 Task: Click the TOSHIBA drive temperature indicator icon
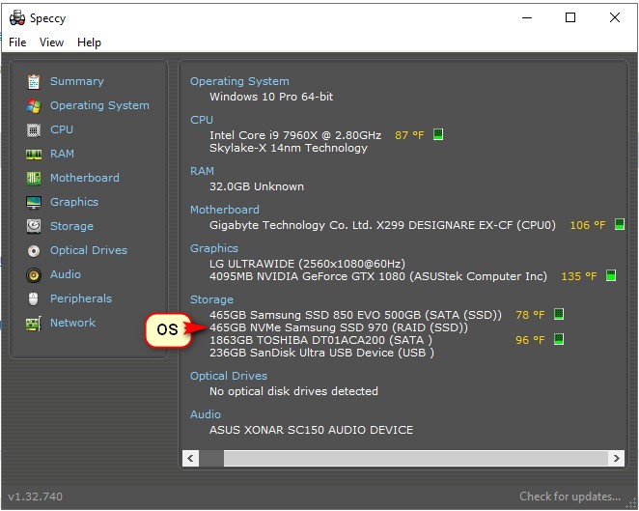(559, 339)
